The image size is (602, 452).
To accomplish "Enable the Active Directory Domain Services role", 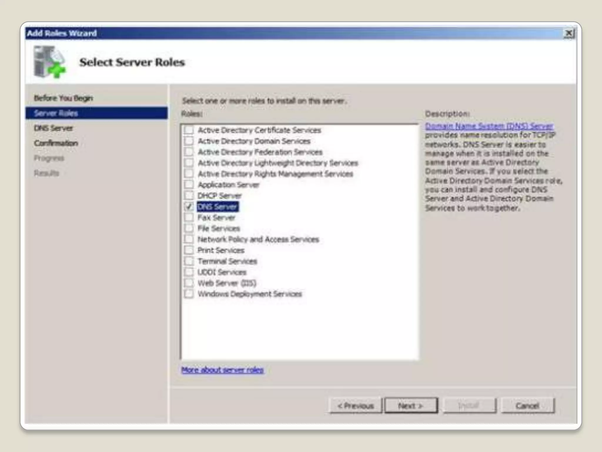I will point(189,141).
